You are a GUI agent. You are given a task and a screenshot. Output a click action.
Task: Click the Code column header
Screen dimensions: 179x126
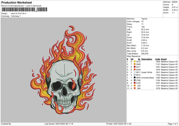[158, 59]
